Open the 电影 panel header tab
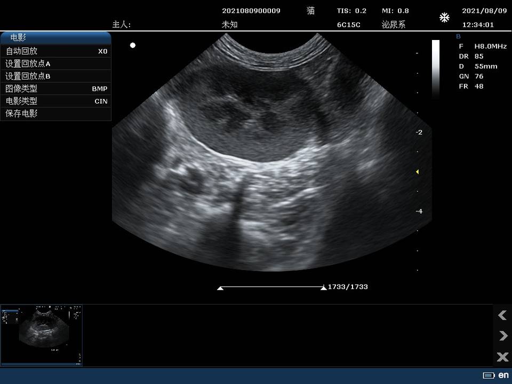Screen dimensions: 512x384 [x=56, y=38]
